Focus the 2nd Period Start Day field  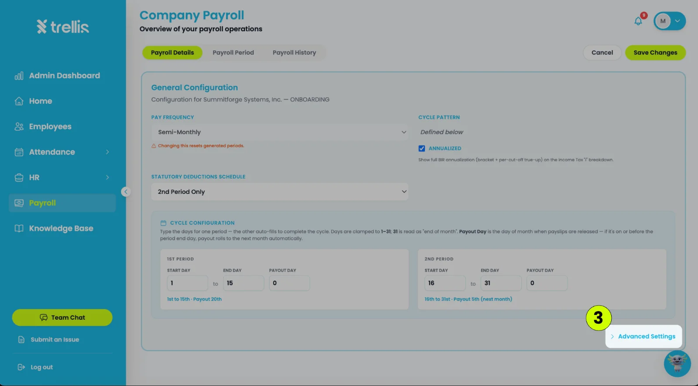click(x=445, y=283)
